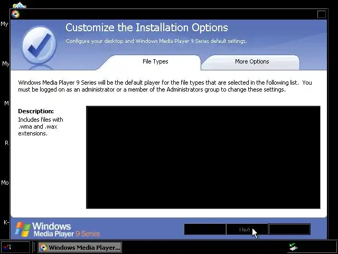Click the 'Description:' label
This screenshot has width=338, height=254.
tap(36, 111)
